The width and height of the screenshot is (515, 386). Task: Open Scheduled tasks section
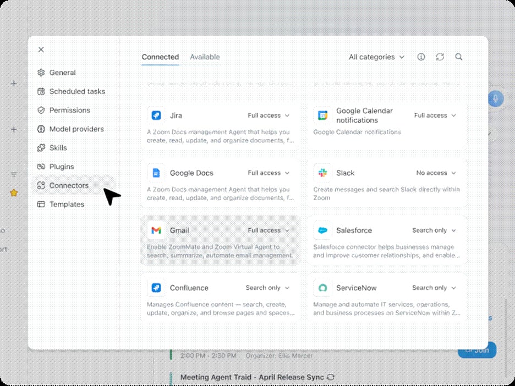pos(73,92)
